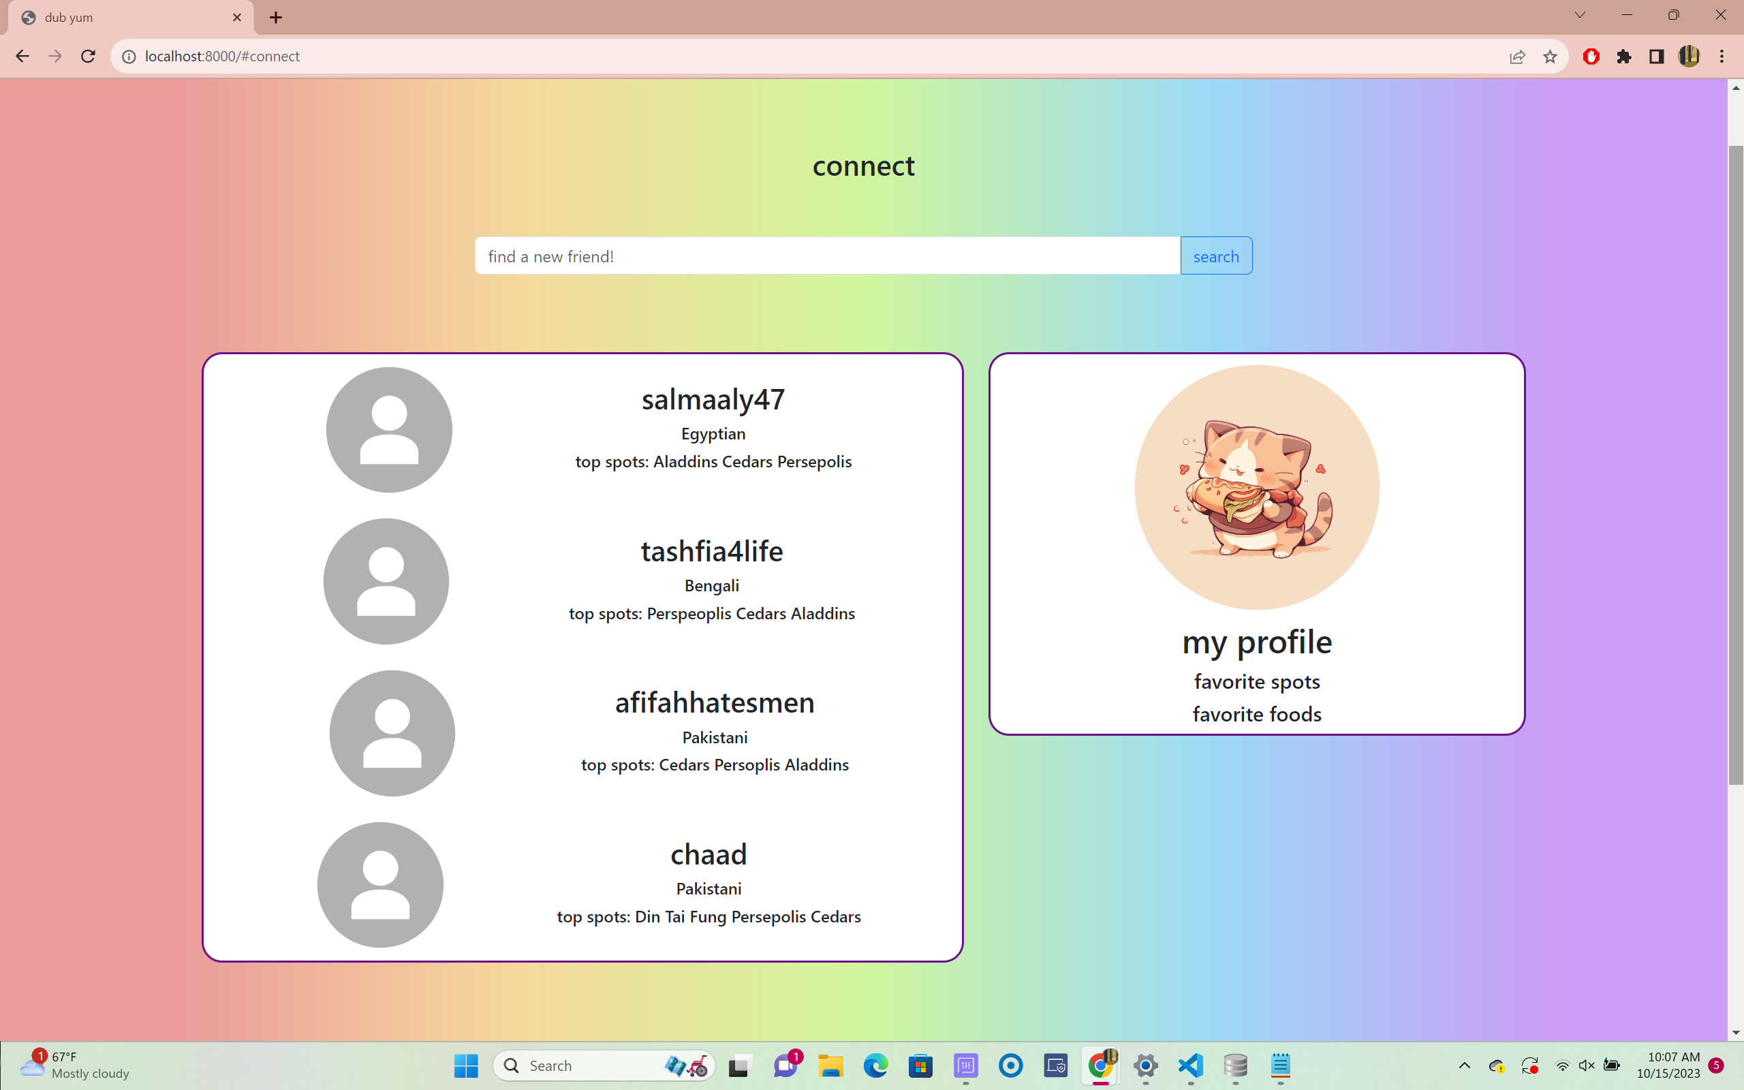
Task: Bookmark page with star icon
Action: 1550,57
